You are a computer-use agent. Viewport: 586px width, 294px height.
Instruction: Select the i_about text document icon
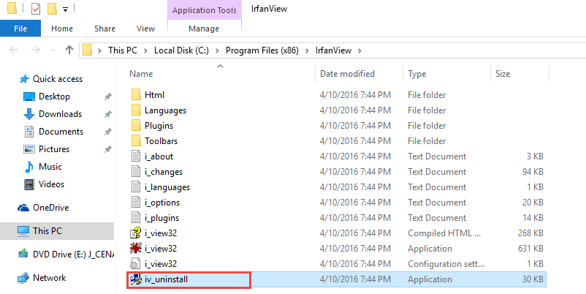pos(136,157)
